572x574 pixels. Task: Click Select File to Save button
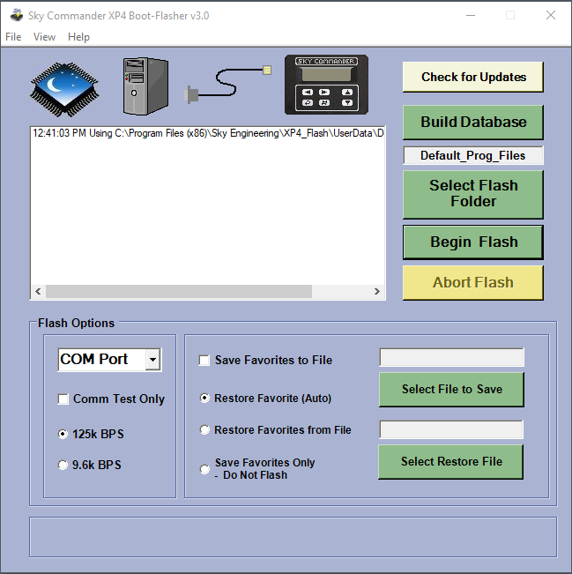[451, 389]
